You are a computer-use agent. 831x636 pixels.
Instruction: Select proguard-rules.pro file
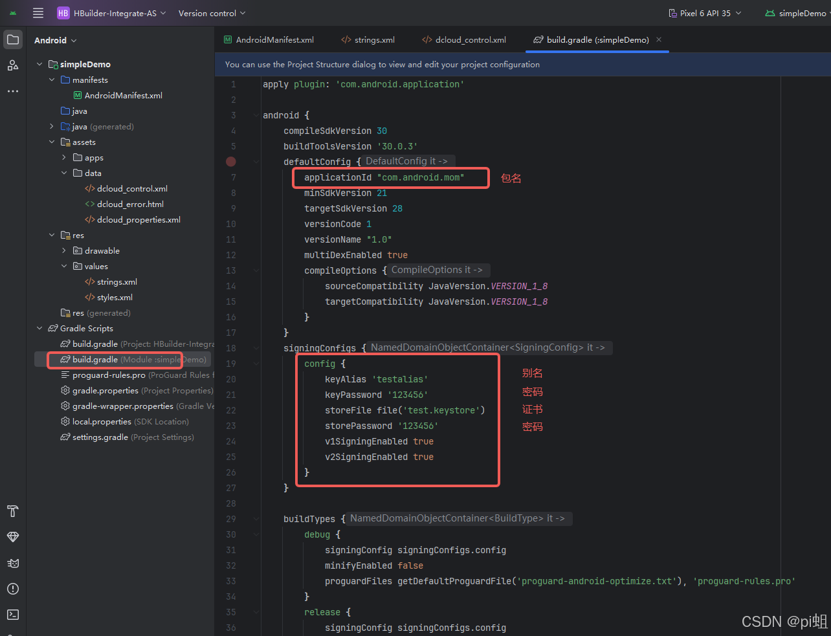coord(137,375)
